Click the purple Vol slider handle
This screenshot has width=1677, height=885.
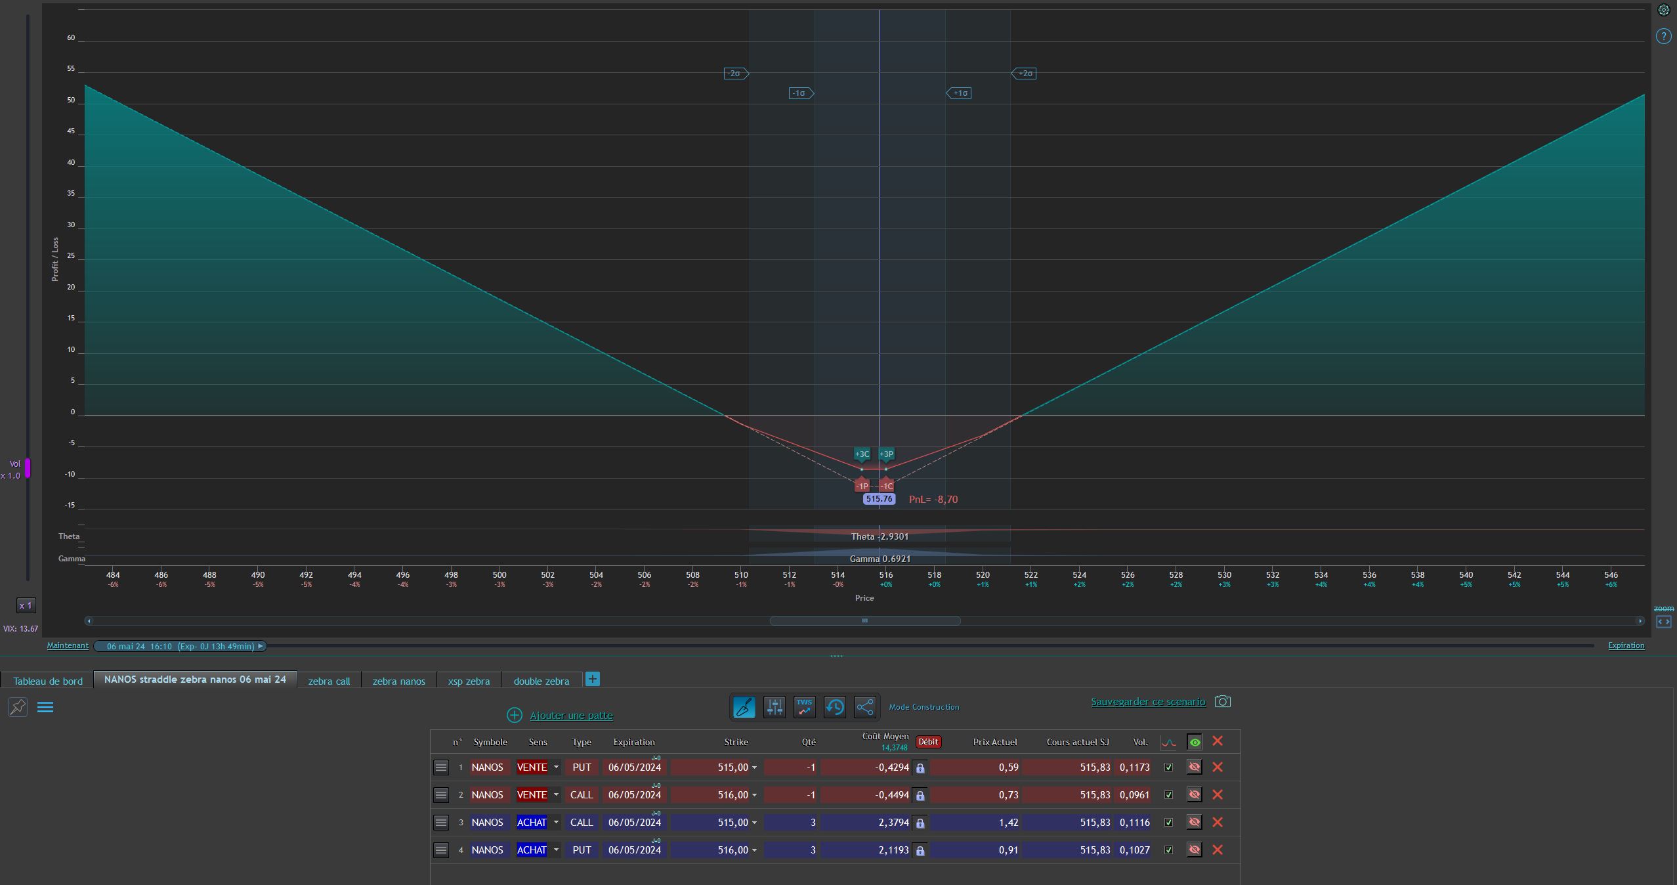[x=28, y=467]
